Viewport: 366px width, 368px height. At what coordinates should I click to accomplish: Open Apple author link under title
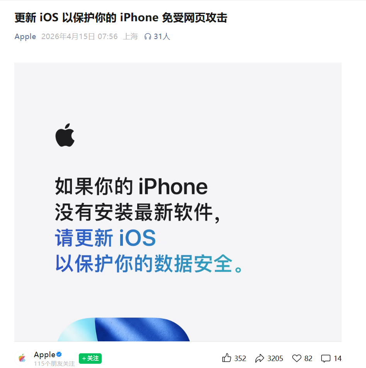(x=26, y=37)
